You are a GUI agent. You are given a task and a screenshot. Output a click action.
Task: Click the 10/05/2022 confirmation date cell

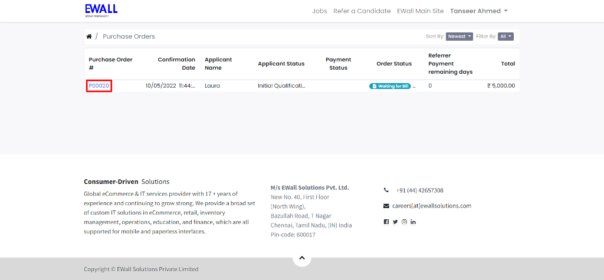click(170, 86)
